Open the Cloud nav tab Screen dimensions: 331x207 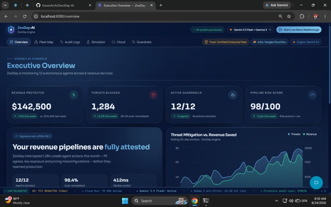(118, 42)
